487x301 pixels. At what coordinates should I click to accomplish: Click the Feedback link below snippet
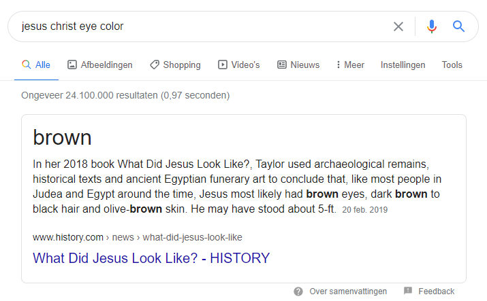(x=436, y=291)
